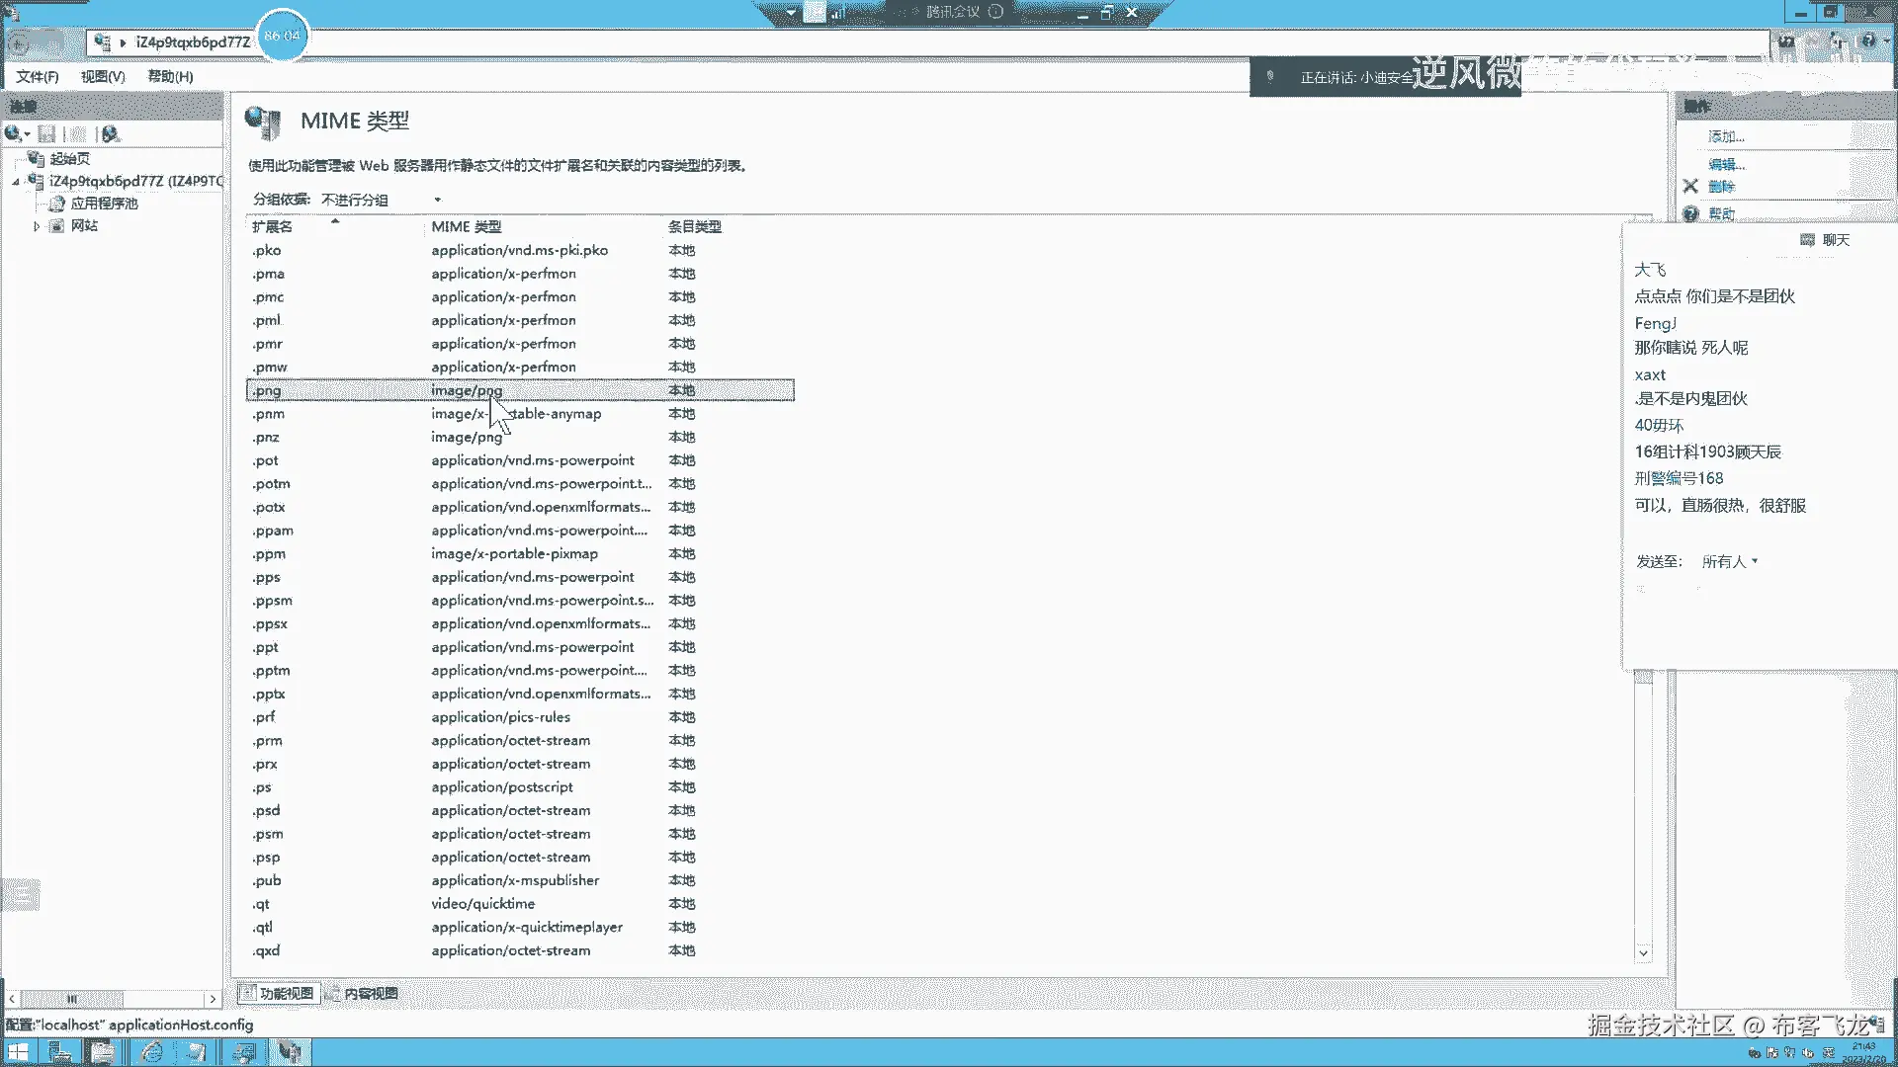
Task: Sort list by Extension column header
Action: 273,227
